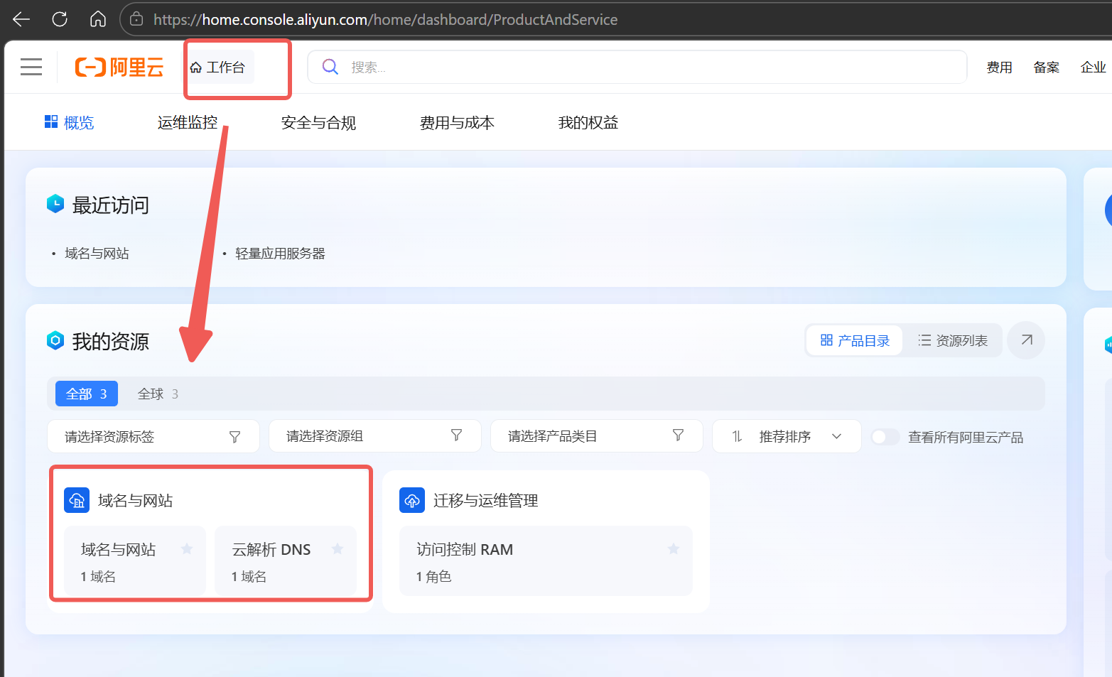Image resolution: width=1112 pixels, height=677 pixels.
Task: Click the 迁移与运维管理 cloud icon
Action: (x=412, y=500)
